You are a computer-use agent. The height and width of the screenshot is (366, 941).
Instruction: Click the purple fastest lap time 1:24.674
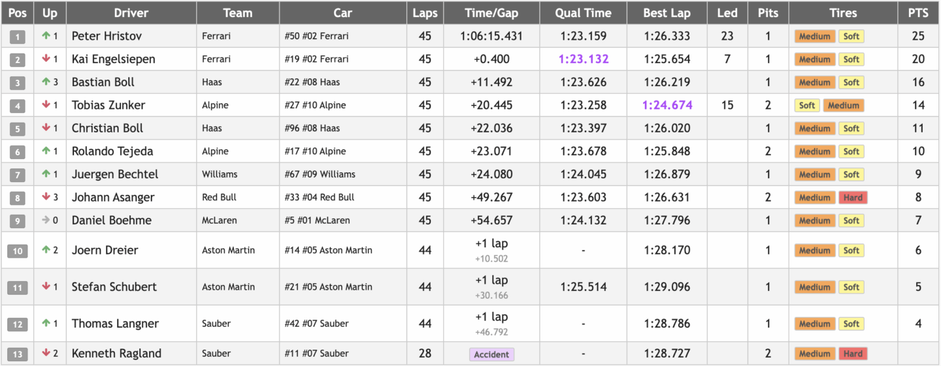coord(667,105)
